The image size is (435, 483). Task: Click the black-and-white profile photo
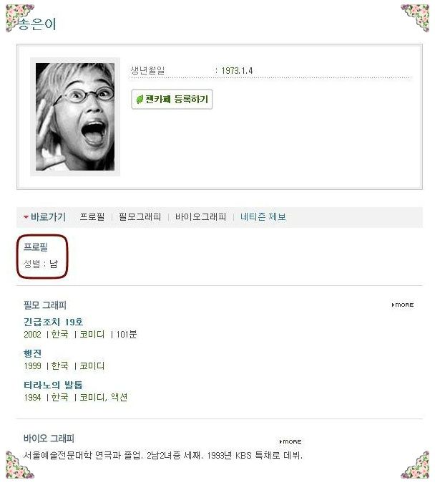click(75, 117)
